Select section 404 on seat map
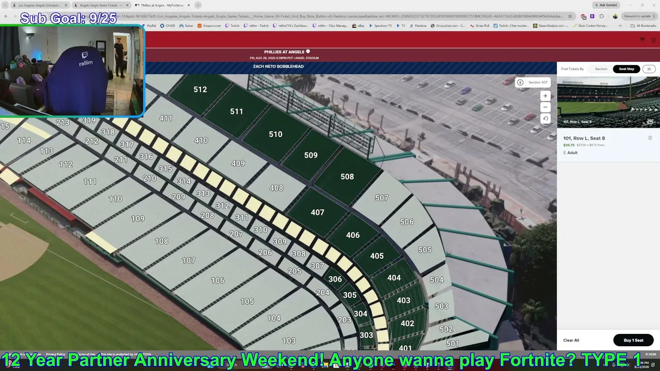The height and width of the screenshot is (371, 660). click(x=394, y=278)
